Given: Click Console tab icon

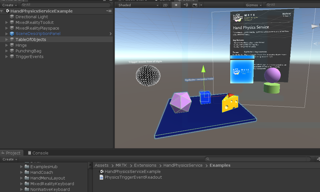Looking at the screenshot, I should click(29, 153).
